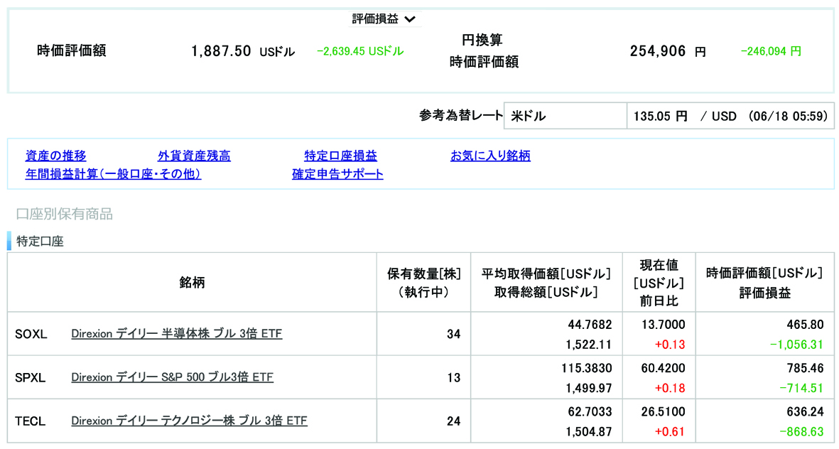This screenshot has width=839, height=449.
Task: Open Direxion デイリー S&P 500 ブル3倍 ETF link
Action: (x=173, y=377)
